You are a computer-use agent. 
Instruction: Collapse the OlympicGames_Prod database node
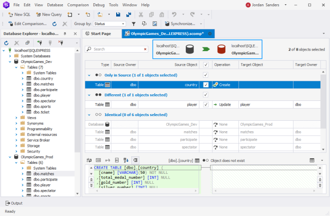point(10,157)
